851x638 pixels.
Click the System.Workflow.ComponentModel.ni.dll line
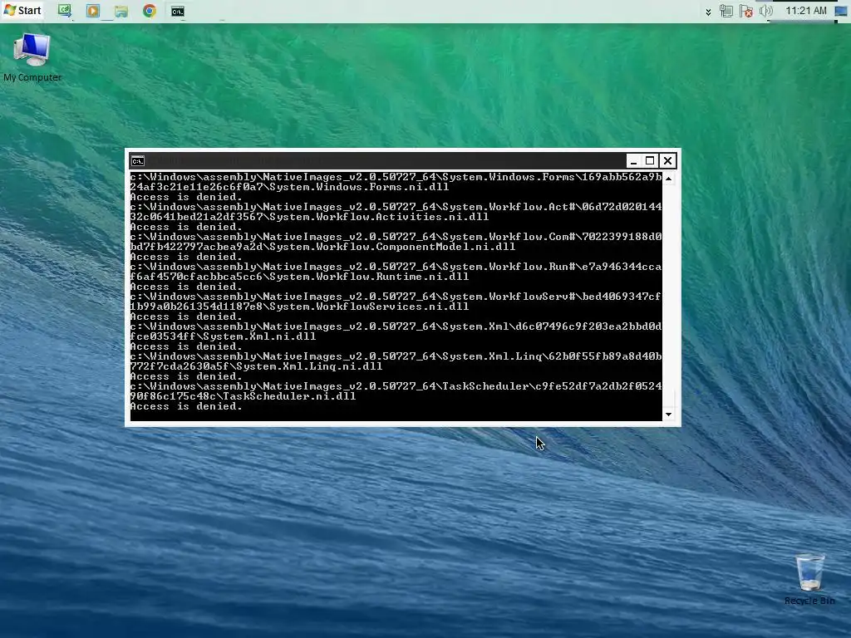tap(323, 247)
